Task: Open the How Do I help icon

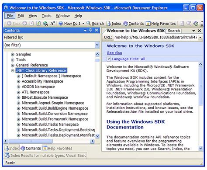Action: tap(61, 24)
